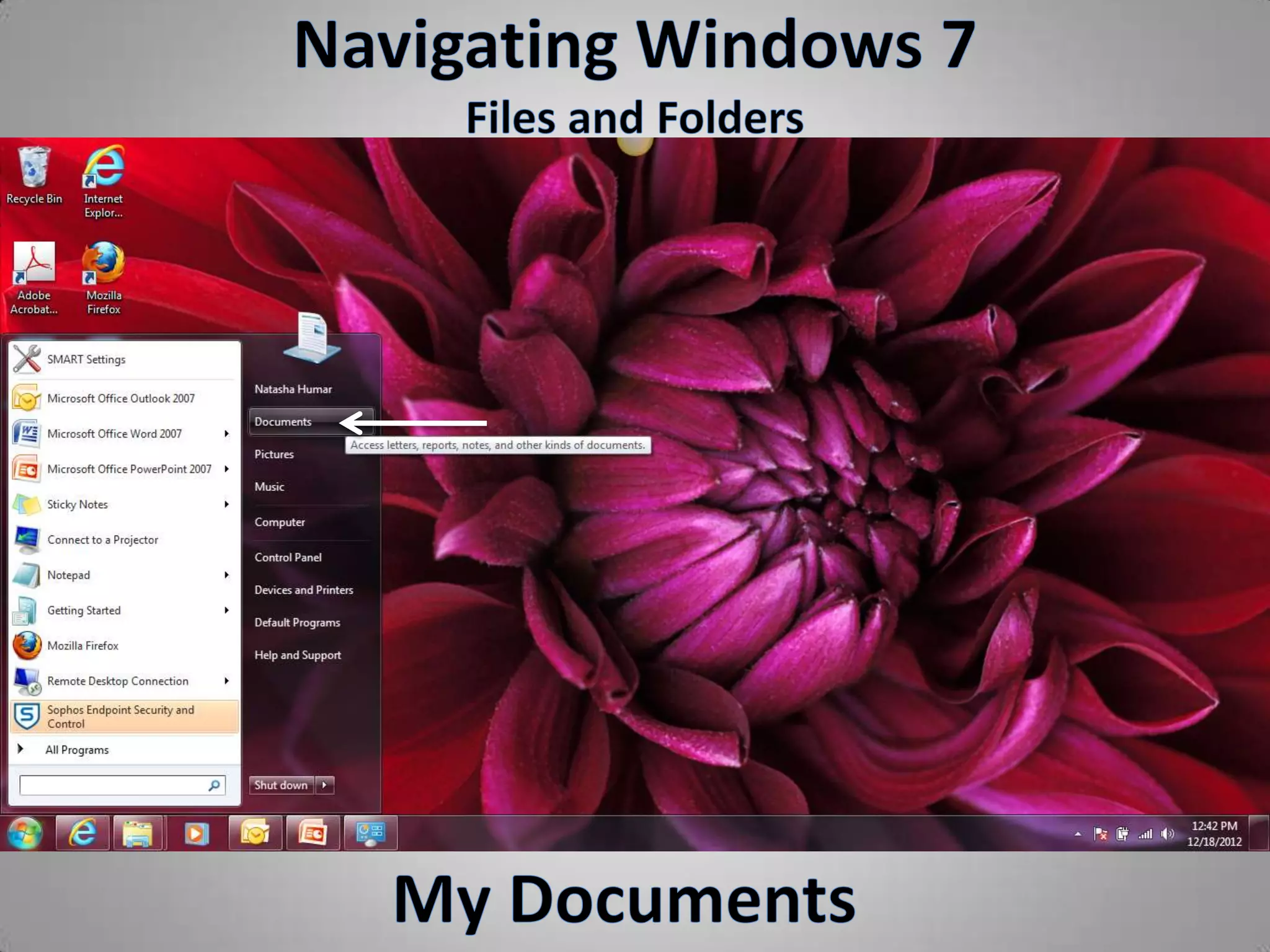The width and height of the screenshot is (1270, 952).
Task: Open All Programs list
Action: [x=77, y=750]
